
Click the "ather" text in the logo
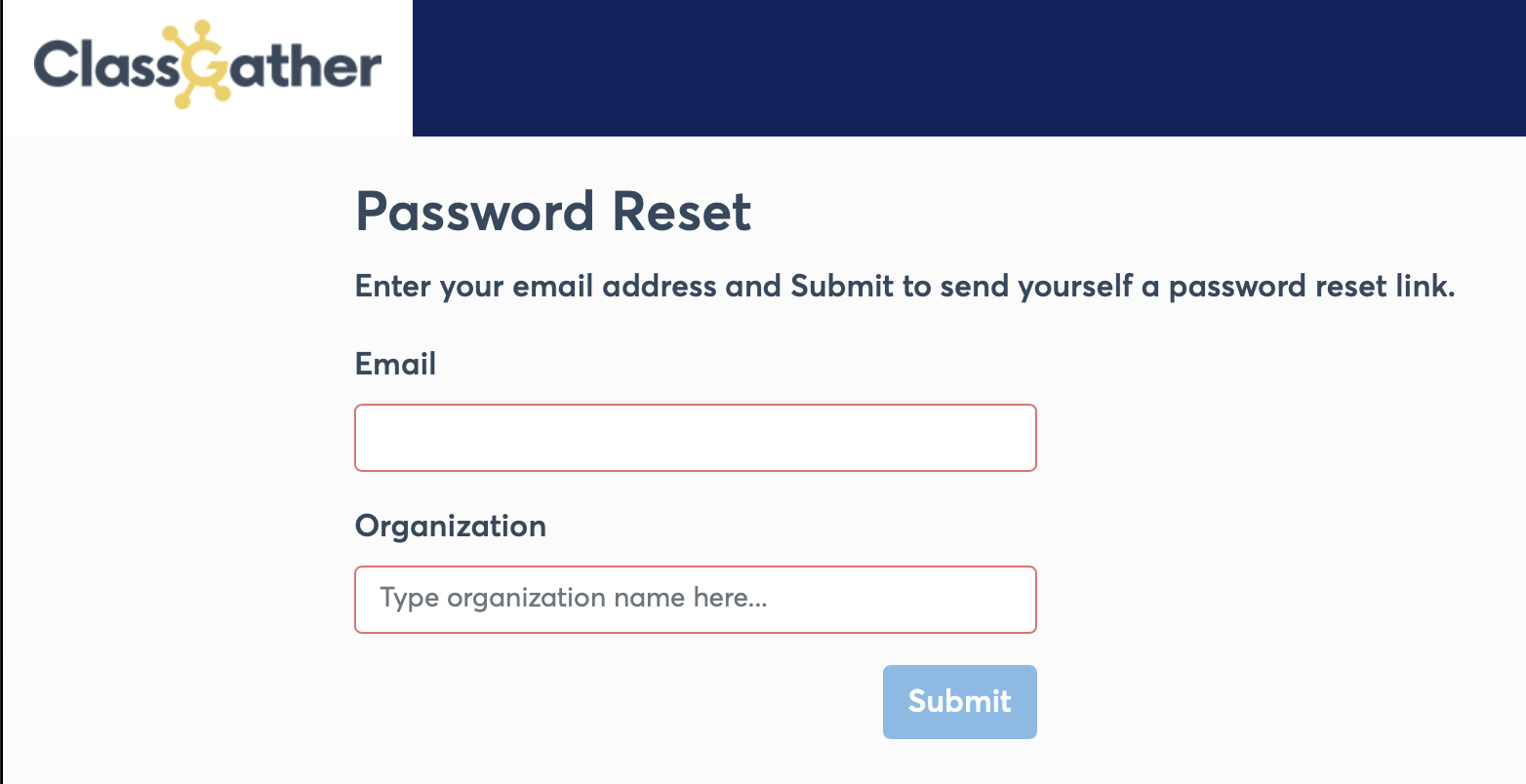click(x=304, y=66)
